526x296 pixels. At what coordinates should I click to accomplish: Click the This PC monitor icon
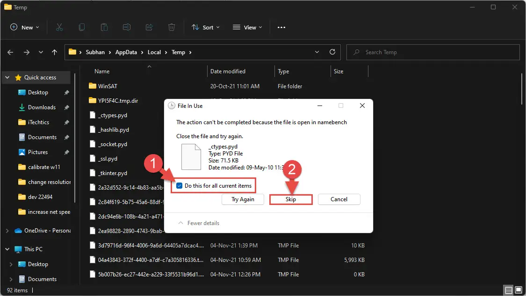pyautogui.click(x=18, y=249)
